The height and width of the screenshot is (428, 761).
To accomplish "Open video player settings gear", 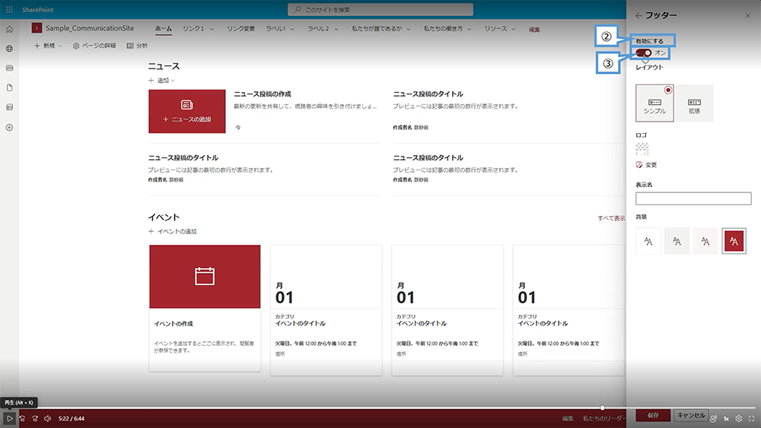I will 739,418.
